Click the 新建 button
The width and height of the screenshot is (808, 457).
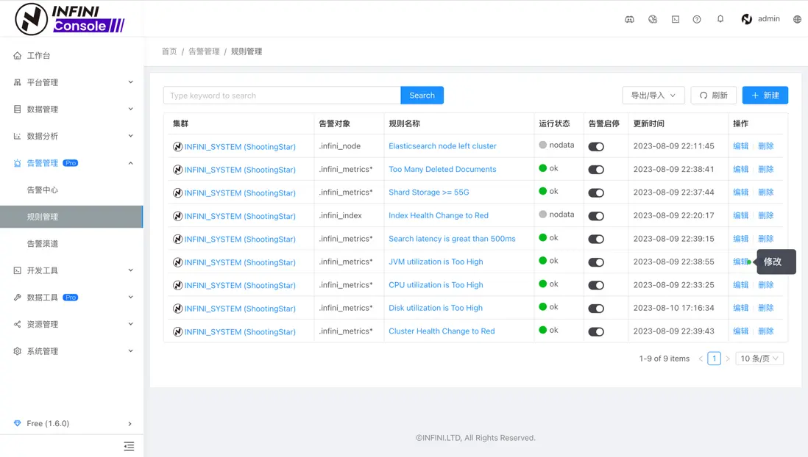(765, 96)
